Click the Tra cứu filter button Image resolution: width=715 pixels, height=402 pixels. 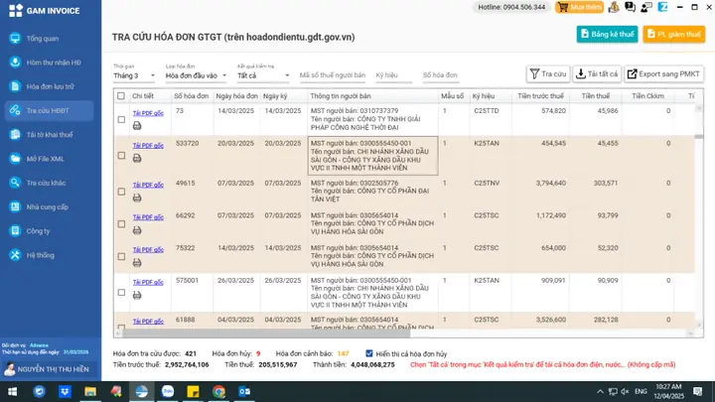coord(548,73)
